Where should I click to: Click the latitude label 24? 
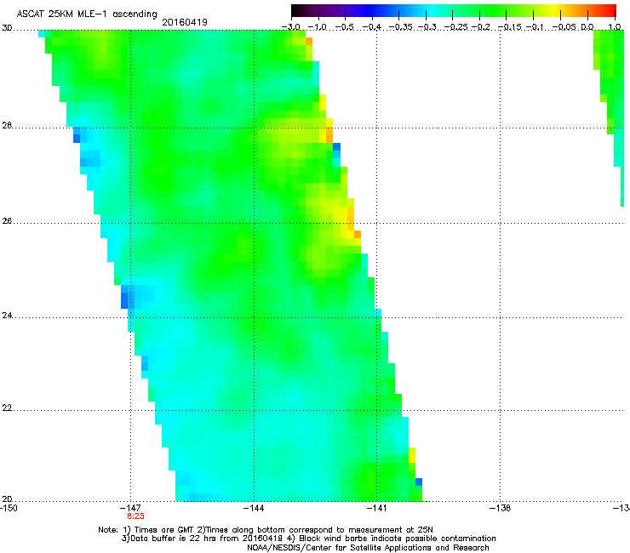[7, 316]
